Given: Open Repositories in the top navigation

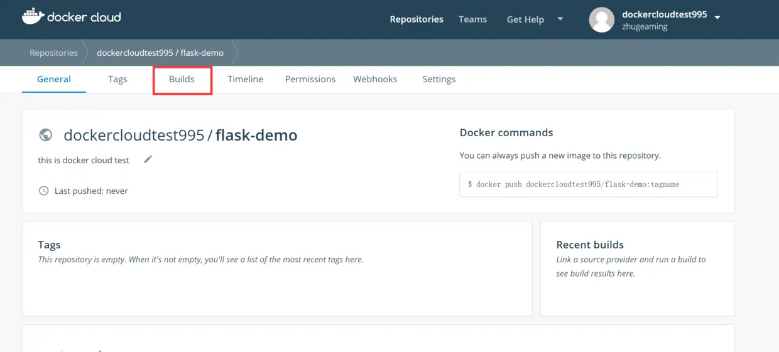Looking at the screenshot, I should pyautogui.click(x=417, y=19).
